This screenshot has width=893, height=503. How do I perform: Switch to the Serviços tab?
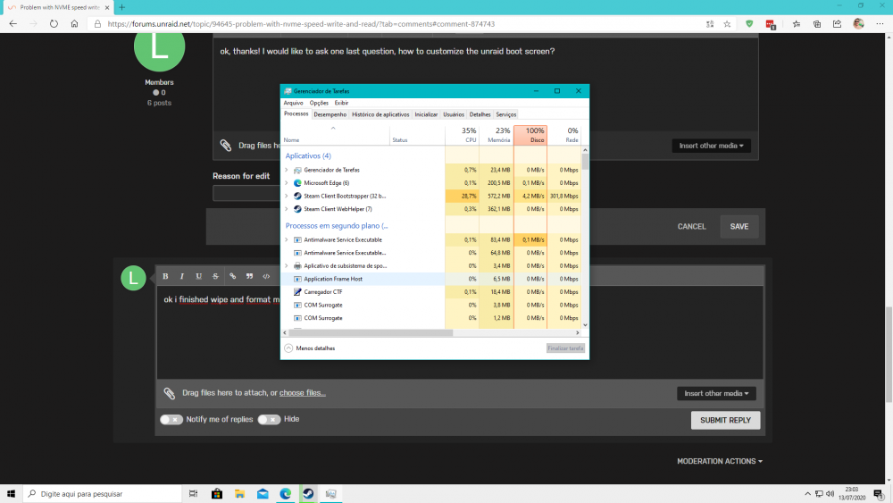(505, 114)
